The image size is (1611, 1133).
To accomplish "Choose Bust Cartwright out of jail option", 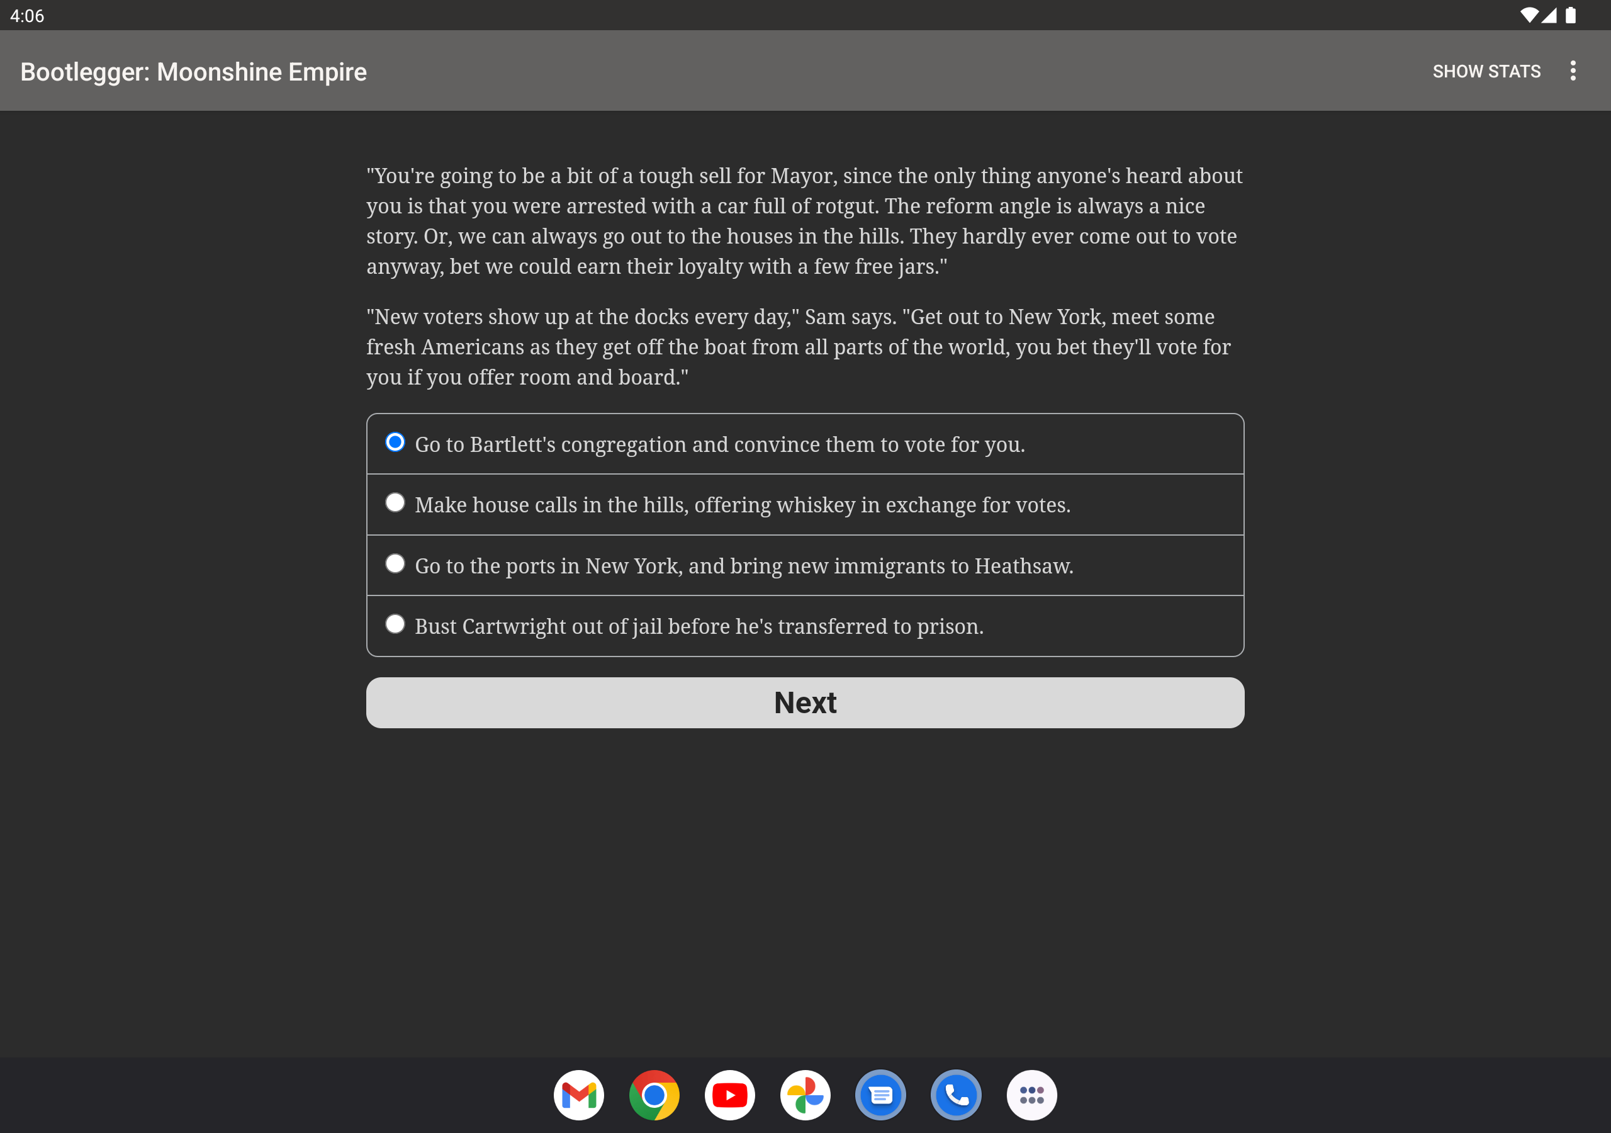I will tap(805, 626).
